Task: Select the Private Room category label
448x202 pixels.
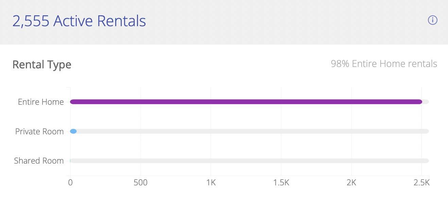Action: click(x=39, y=132)
